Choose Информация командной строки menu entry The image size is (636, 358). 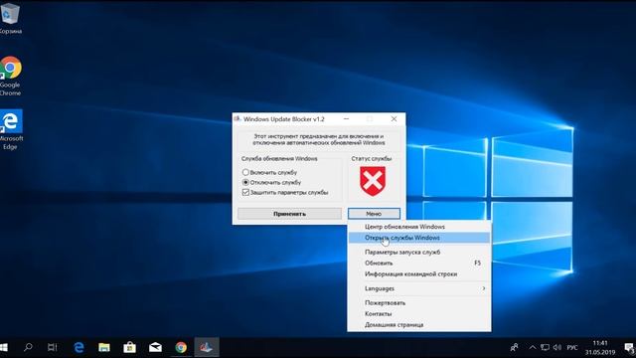419,274
